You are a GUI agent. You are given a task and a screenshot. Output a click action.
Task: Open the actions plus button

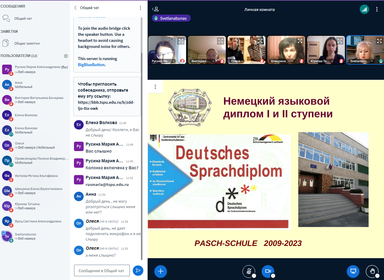click(x=161, y=272)
